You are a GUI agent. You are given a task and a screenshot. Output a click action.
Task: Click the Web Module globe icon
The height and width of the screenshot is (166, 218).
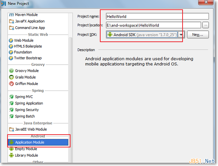[x=11, y=40]
